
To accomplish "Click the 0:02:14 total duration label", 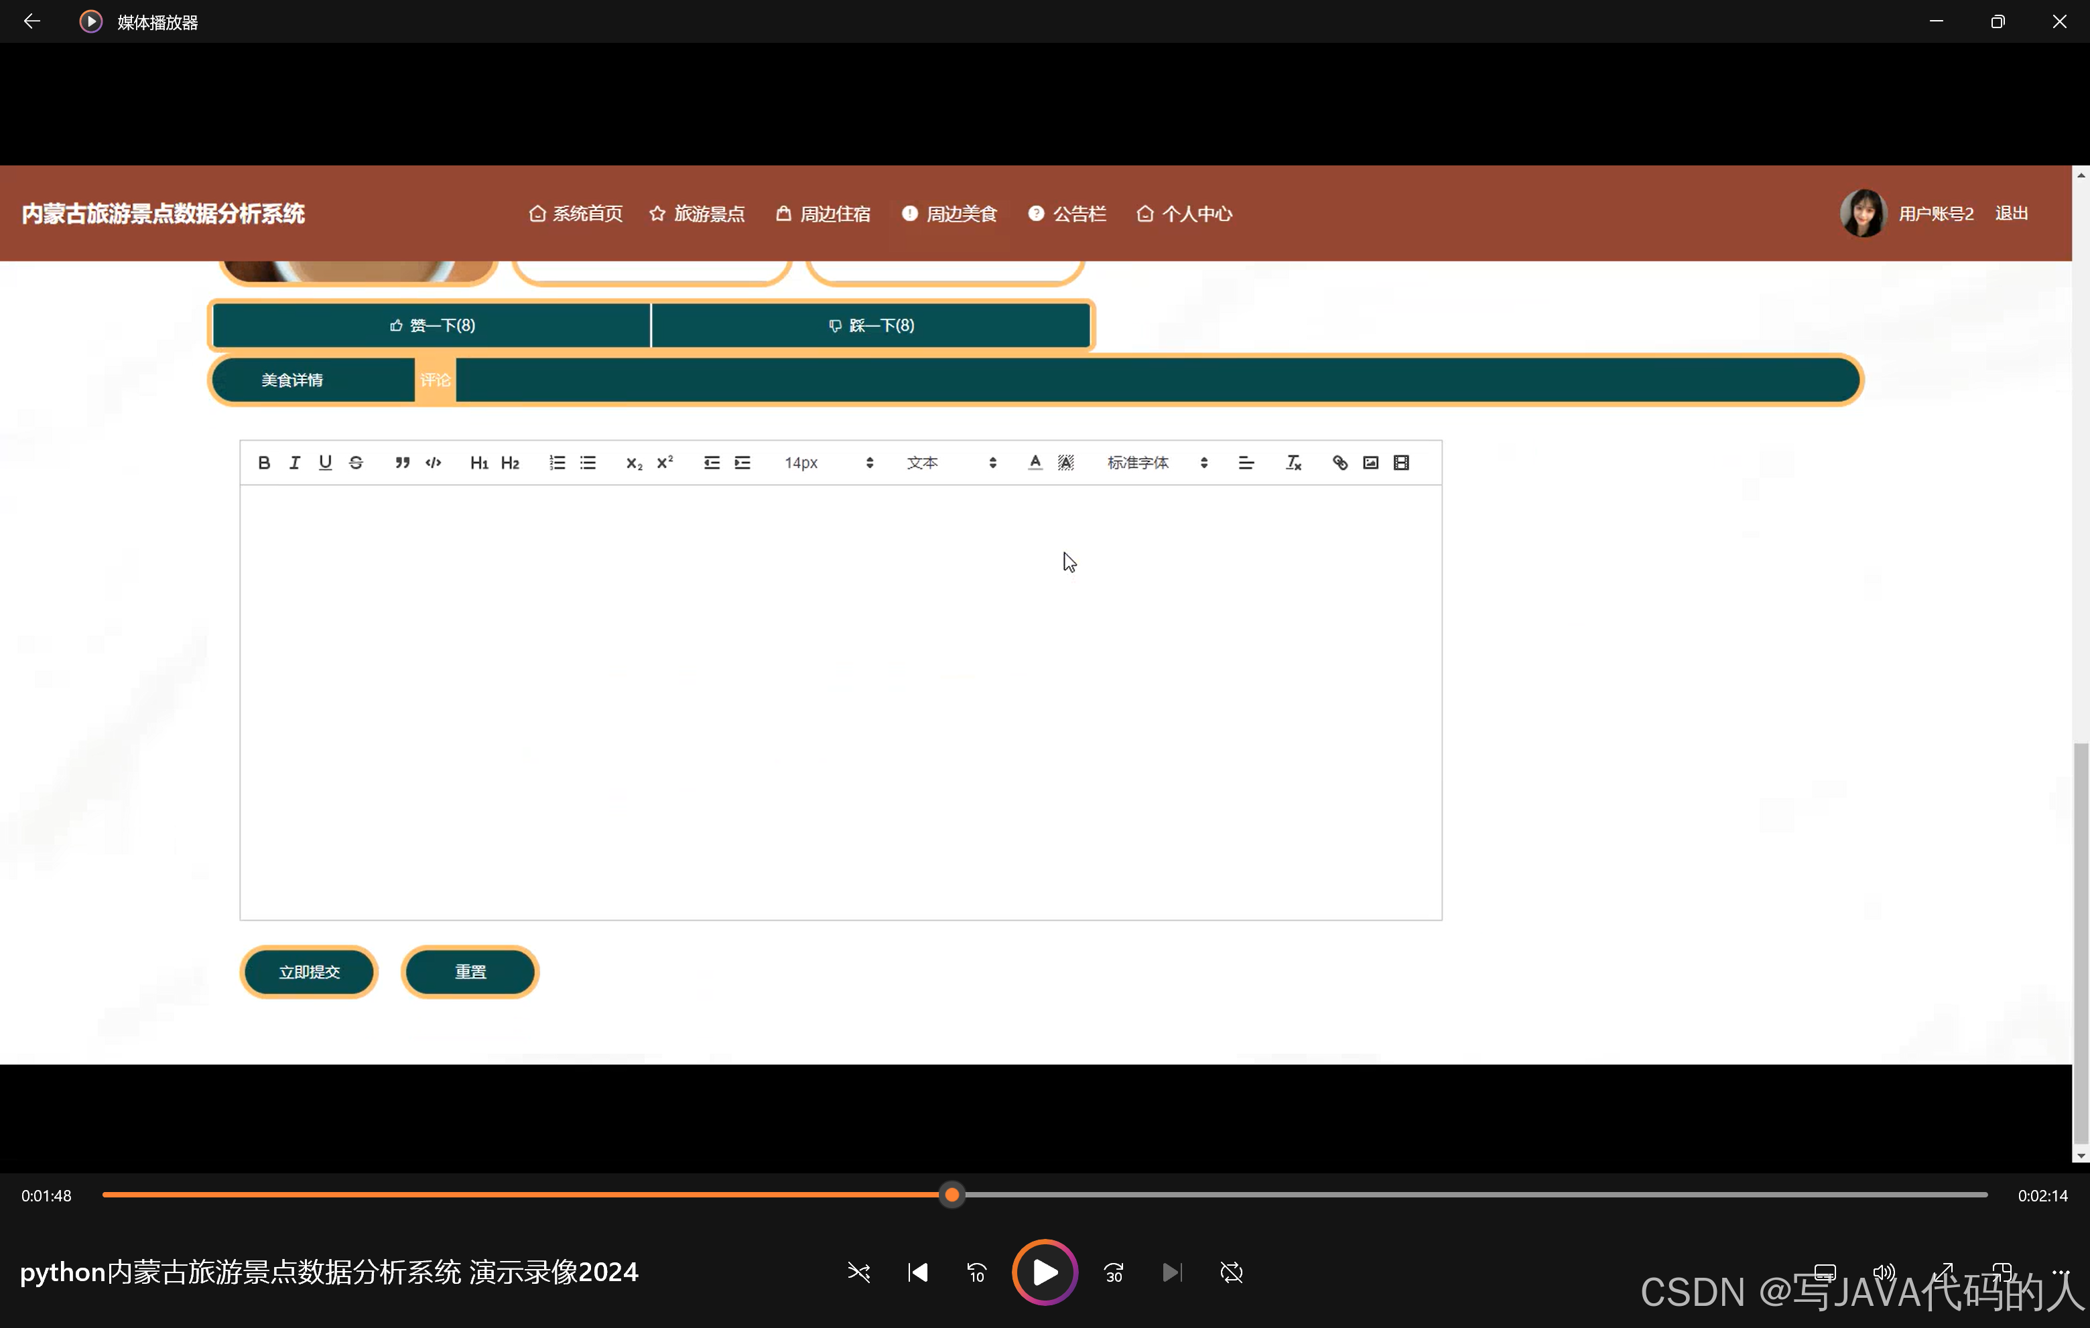I will (2042, 1195).
